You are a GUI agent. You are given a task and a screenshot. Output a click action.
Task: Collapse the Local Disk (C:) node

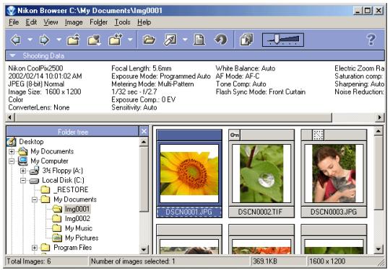click(23, 180)
